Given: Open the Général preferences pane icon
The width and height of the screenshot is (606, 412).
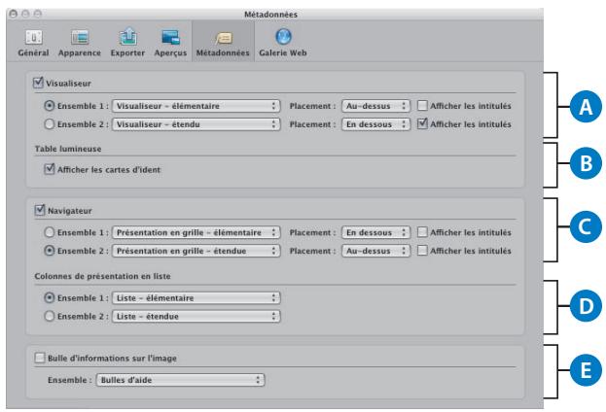Looking at the screenshot, I should pos(34,38).
